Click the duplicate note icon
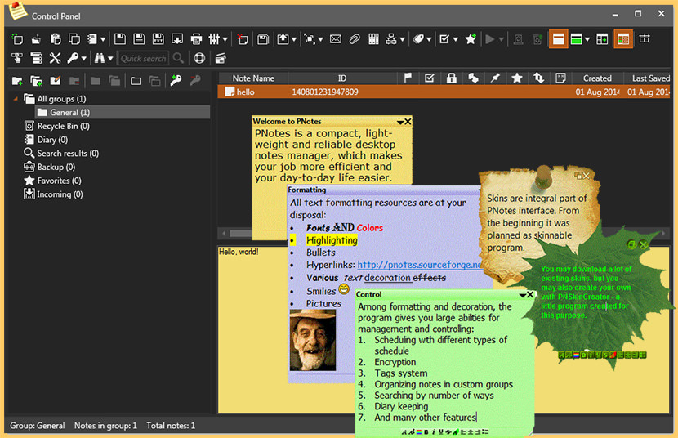The image size is (678, 438). pyautogui.click(x=74, y=39)
